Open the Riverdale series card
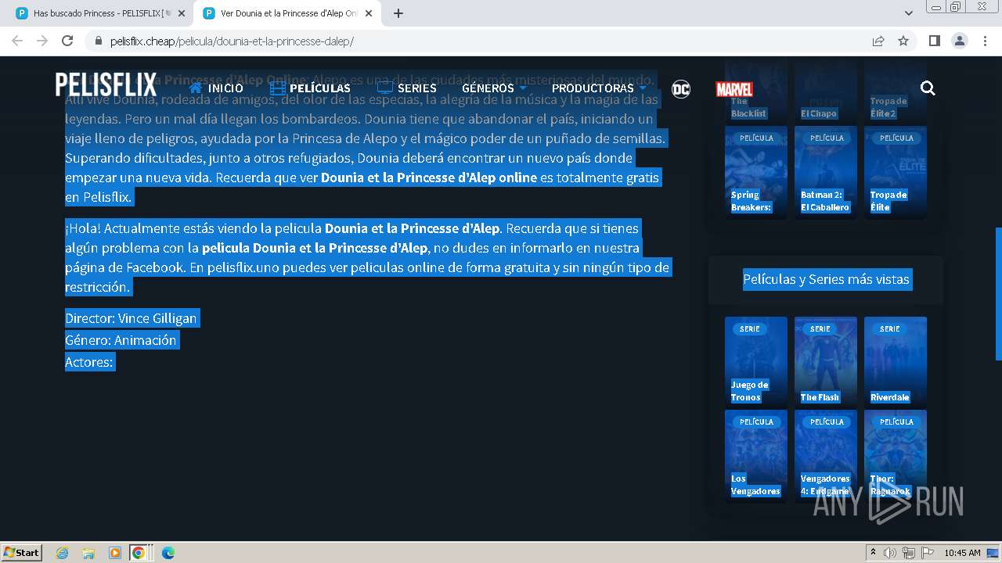This screenshot has width=1002, height=563. (x=896, y=361)
